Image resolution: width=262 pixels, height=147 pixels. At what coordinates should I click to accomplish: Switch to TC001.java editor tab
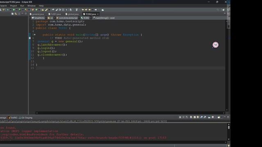point(54,14)
